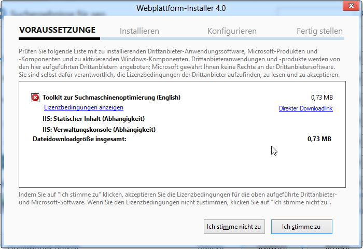Image resolution: width=363 pixels, height=249 pixels.
Task: Click the bold 0,73 MB total size value
Action: 319,139
